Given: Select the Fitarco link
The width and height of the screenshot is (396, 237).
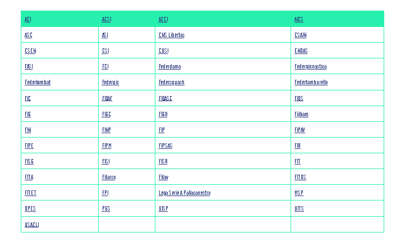Looking at the screenshot, I should point(109,177).
